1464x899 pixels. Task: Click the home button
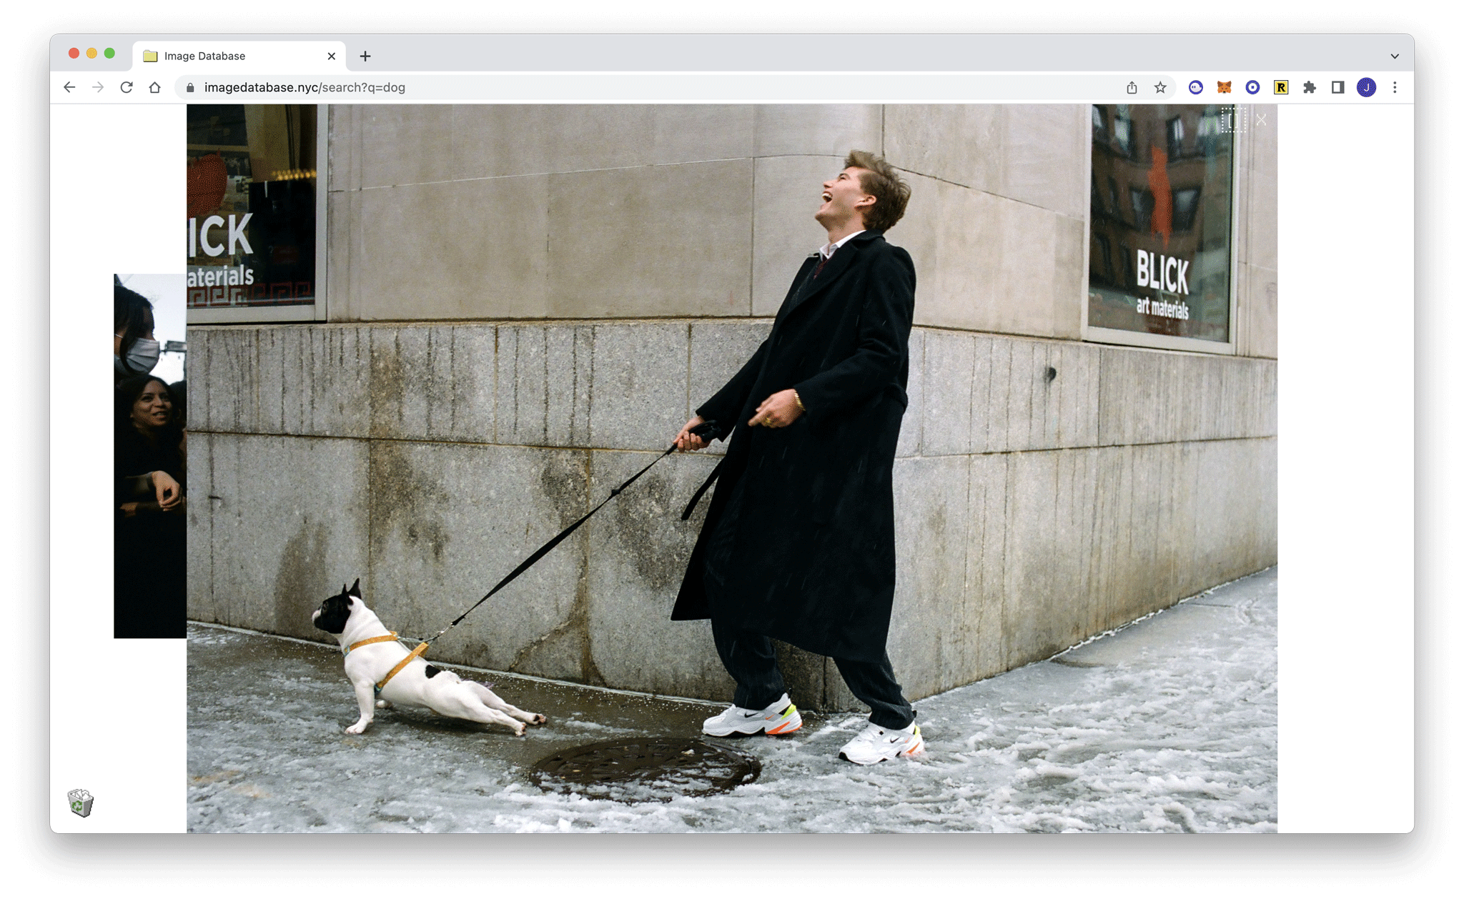click(x=155, y=87)
